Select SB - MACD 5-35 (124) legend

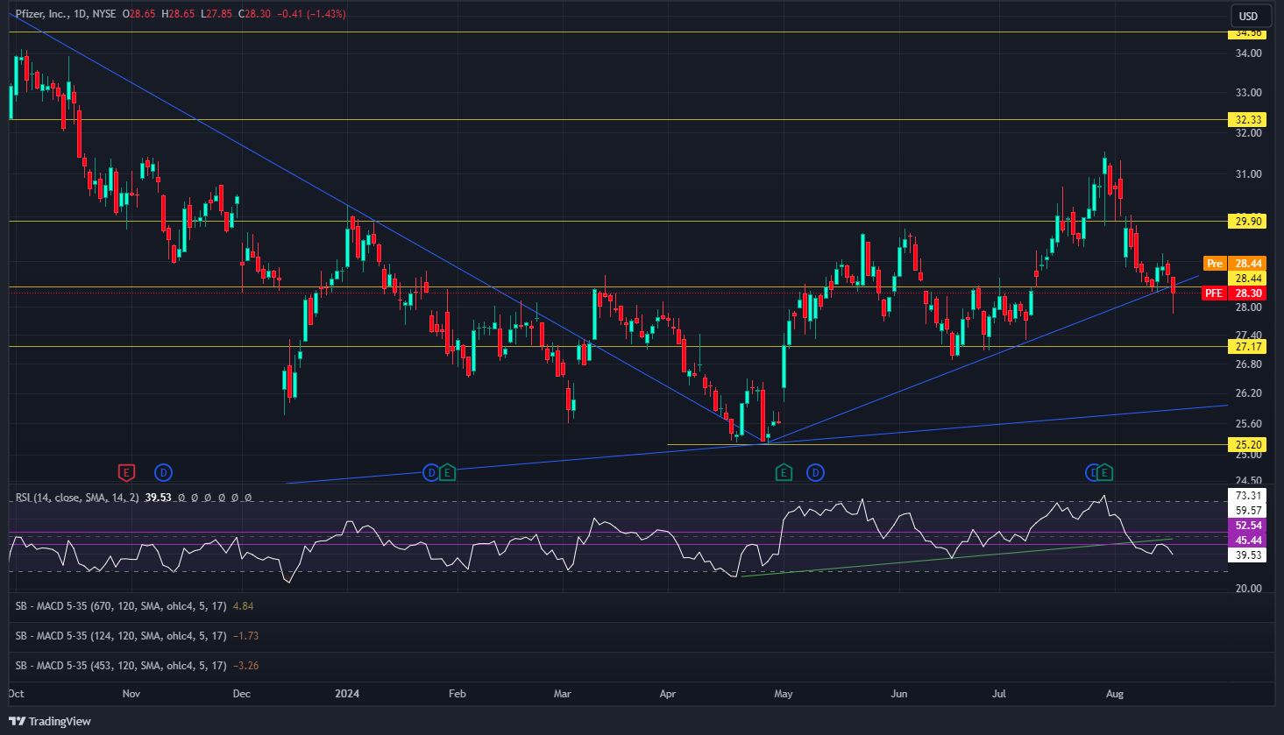point(121,636)
